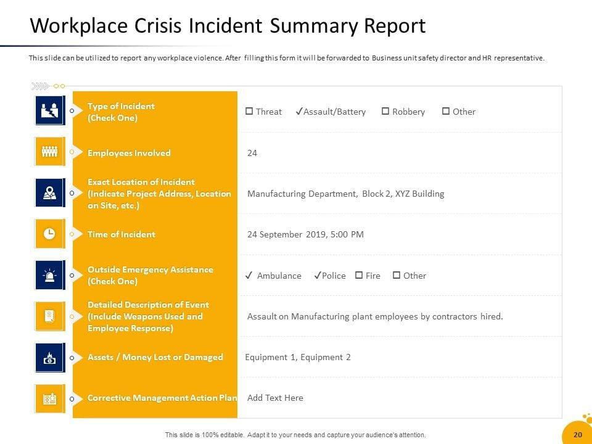Check the Other box under Emergency Assistance

pos(397,276)
